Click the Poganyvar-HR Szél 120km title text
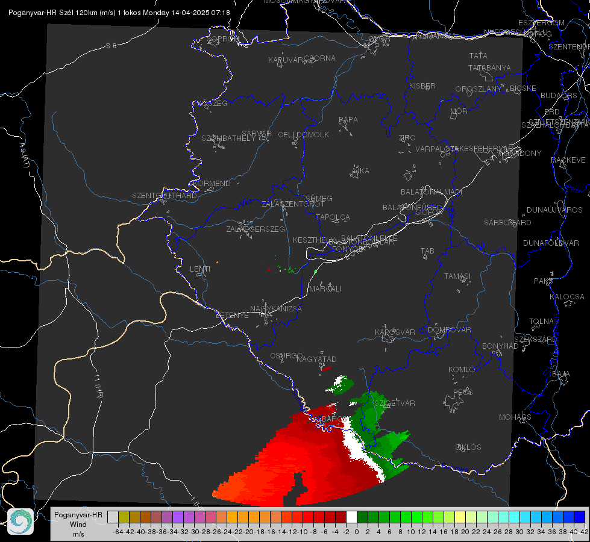The height and width of the screenshot is (542, 590). [x=119, y=13]
